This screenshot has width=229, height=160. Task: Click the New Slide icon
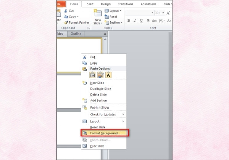point(98,13)
